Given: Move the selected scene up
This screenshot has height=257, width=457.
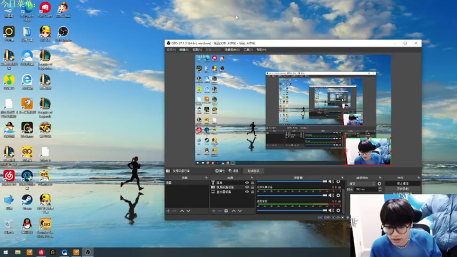Looking at the screenshot, I should tap(182, 211).
